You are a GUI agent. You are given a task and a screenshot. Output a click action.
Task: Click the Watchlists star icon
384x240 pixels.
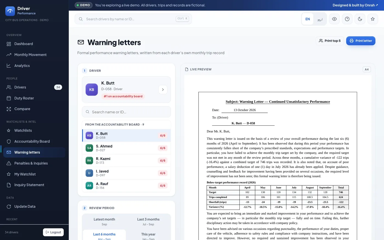click(x=9, y=131)
